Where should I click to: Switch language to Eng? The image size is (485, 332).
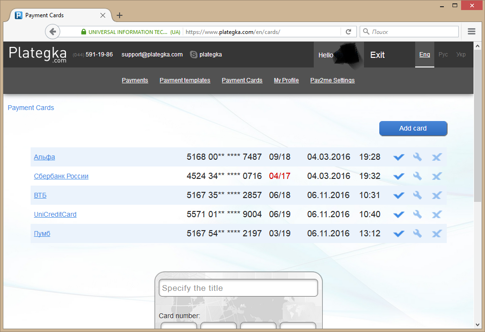(425, 55)
